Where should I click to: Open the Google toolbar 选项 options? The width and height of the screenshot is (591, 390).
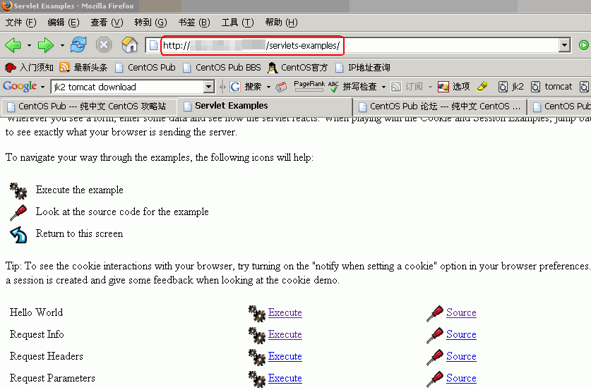(453, 87)
